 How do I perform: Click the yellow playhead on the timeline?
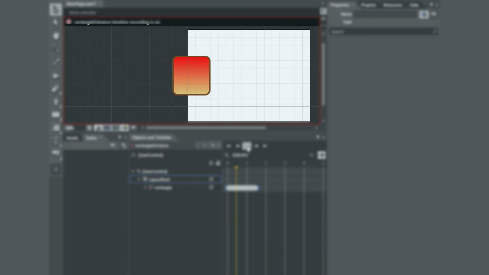(x=236, y=167)
